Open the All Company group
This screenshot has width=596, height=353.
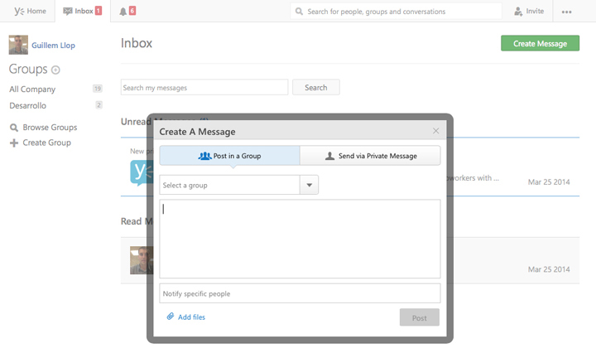(32, 89)
